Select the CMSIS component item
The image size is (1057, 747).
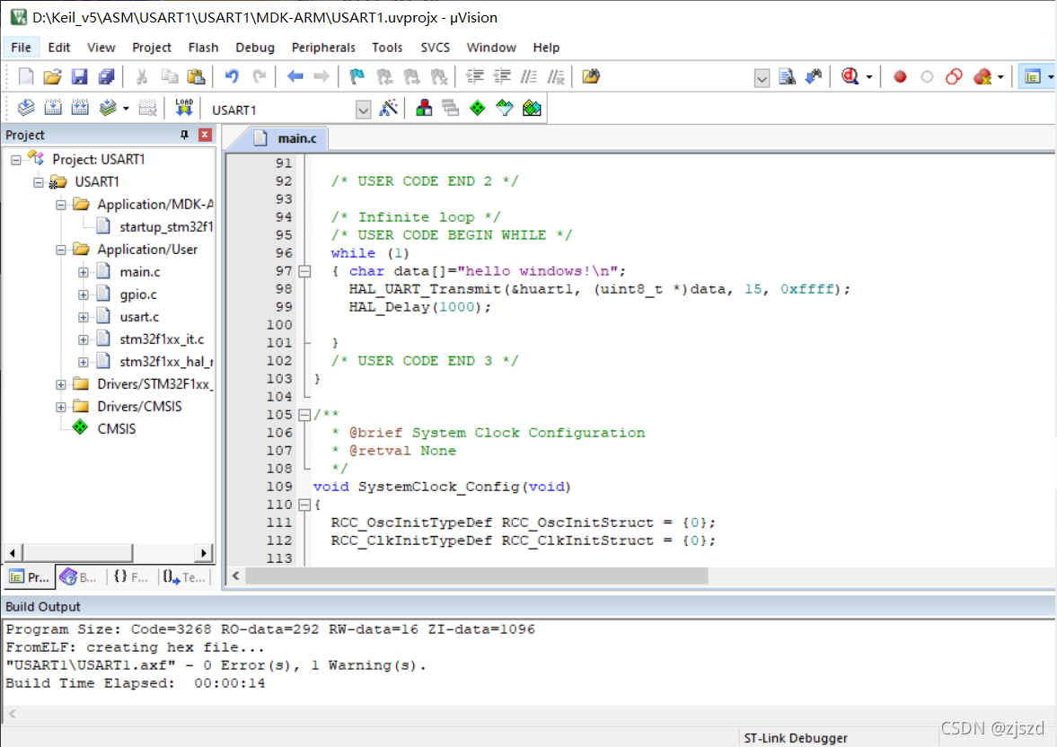pos(116,429)
